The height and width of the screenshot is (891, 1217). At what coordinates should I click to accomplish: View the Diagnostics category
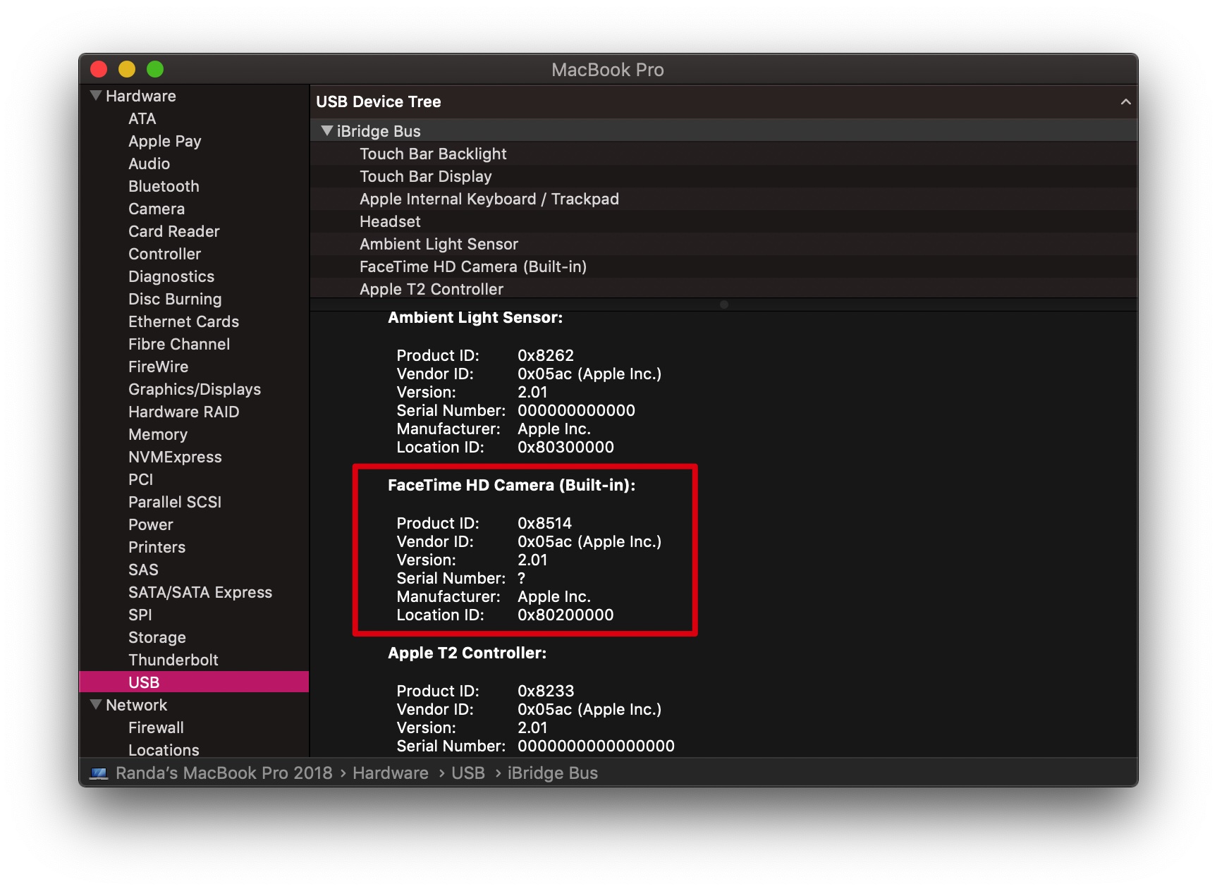click(x=171, y=276)
